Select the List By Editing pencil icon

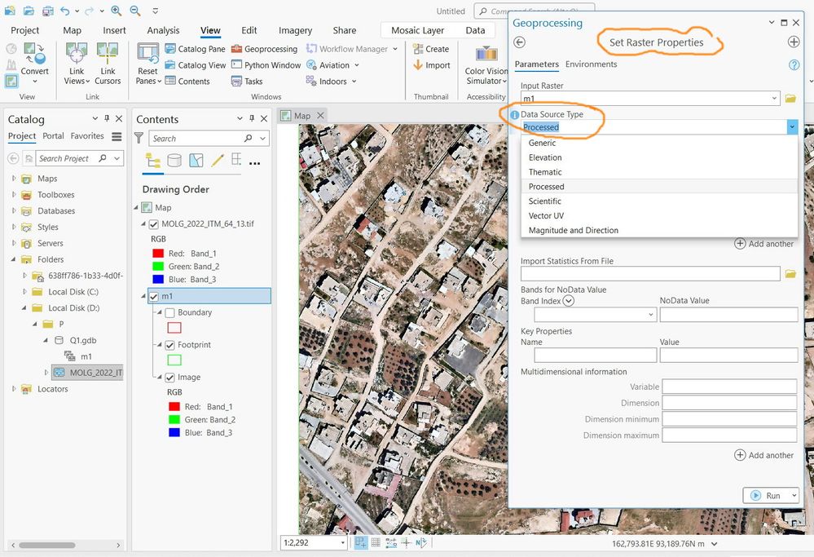[x=218, y=160]
